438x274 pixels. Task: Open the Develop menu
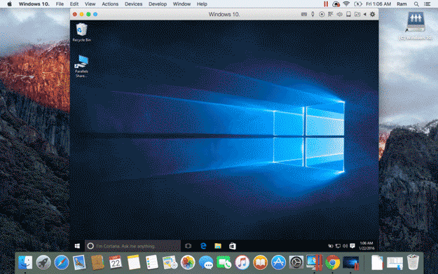[x=158, y=4]
